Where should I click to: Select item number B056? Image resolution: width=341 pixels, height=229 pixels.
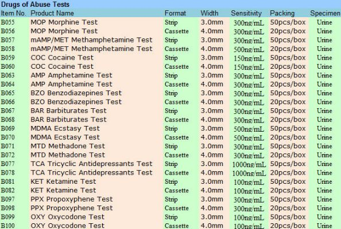7,31
